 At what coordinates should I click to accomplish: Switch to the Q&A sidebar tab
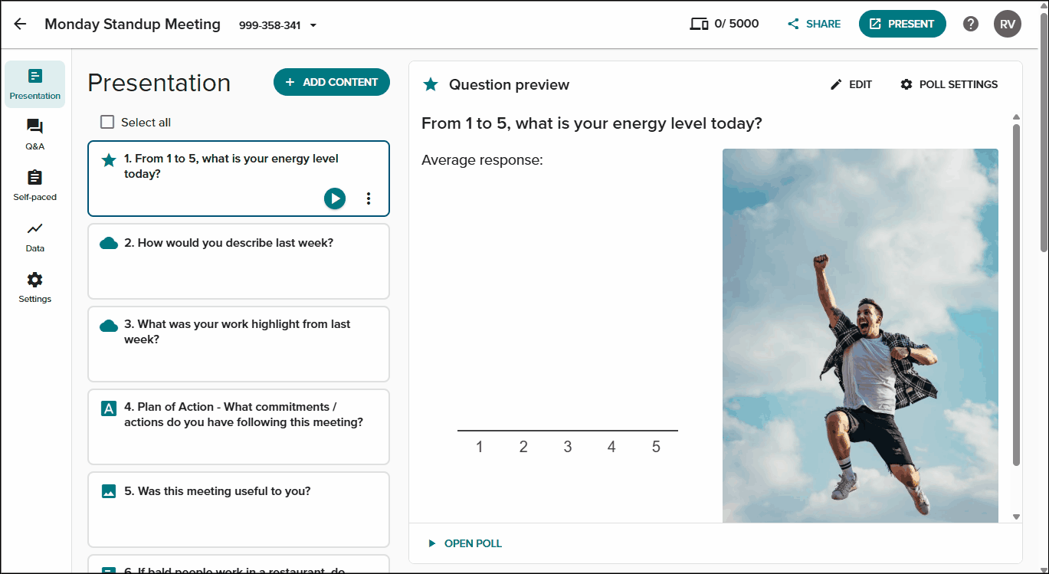pos(34,135)
